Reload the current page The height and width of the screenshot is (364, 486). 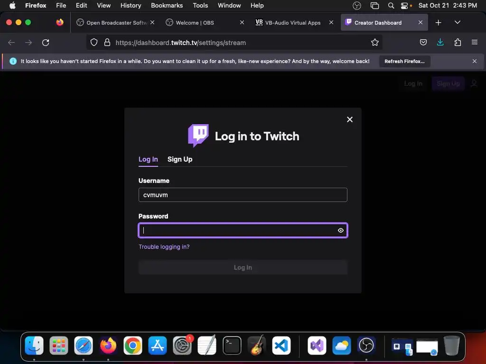46,42
